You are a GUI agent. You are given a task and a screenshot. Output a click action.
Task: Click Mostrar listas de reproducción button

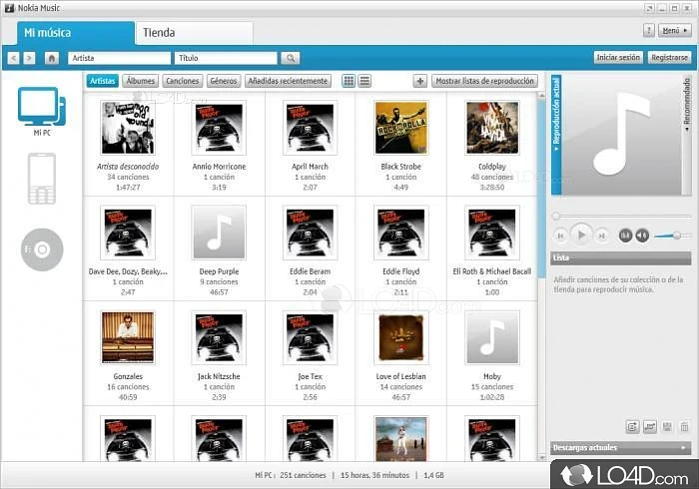[x=484, y=81]
